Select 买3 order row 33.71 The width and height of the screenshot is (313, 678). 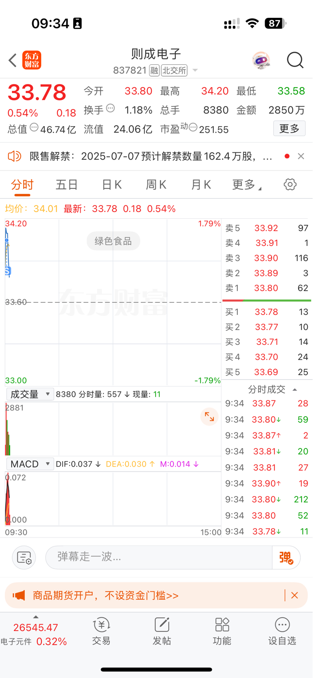pos(267,342)
